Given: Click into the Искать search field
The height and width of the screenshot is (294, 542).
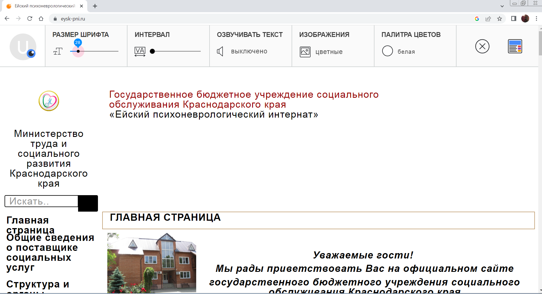Looking at the screenshot, I should [41, 201].
